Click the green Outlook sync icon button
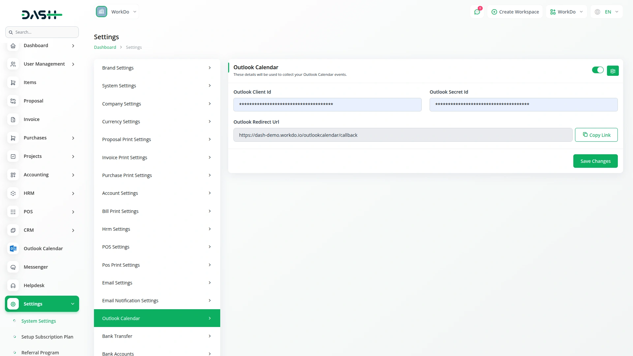Viewport: 633px width, 356px height. point(613,71)
